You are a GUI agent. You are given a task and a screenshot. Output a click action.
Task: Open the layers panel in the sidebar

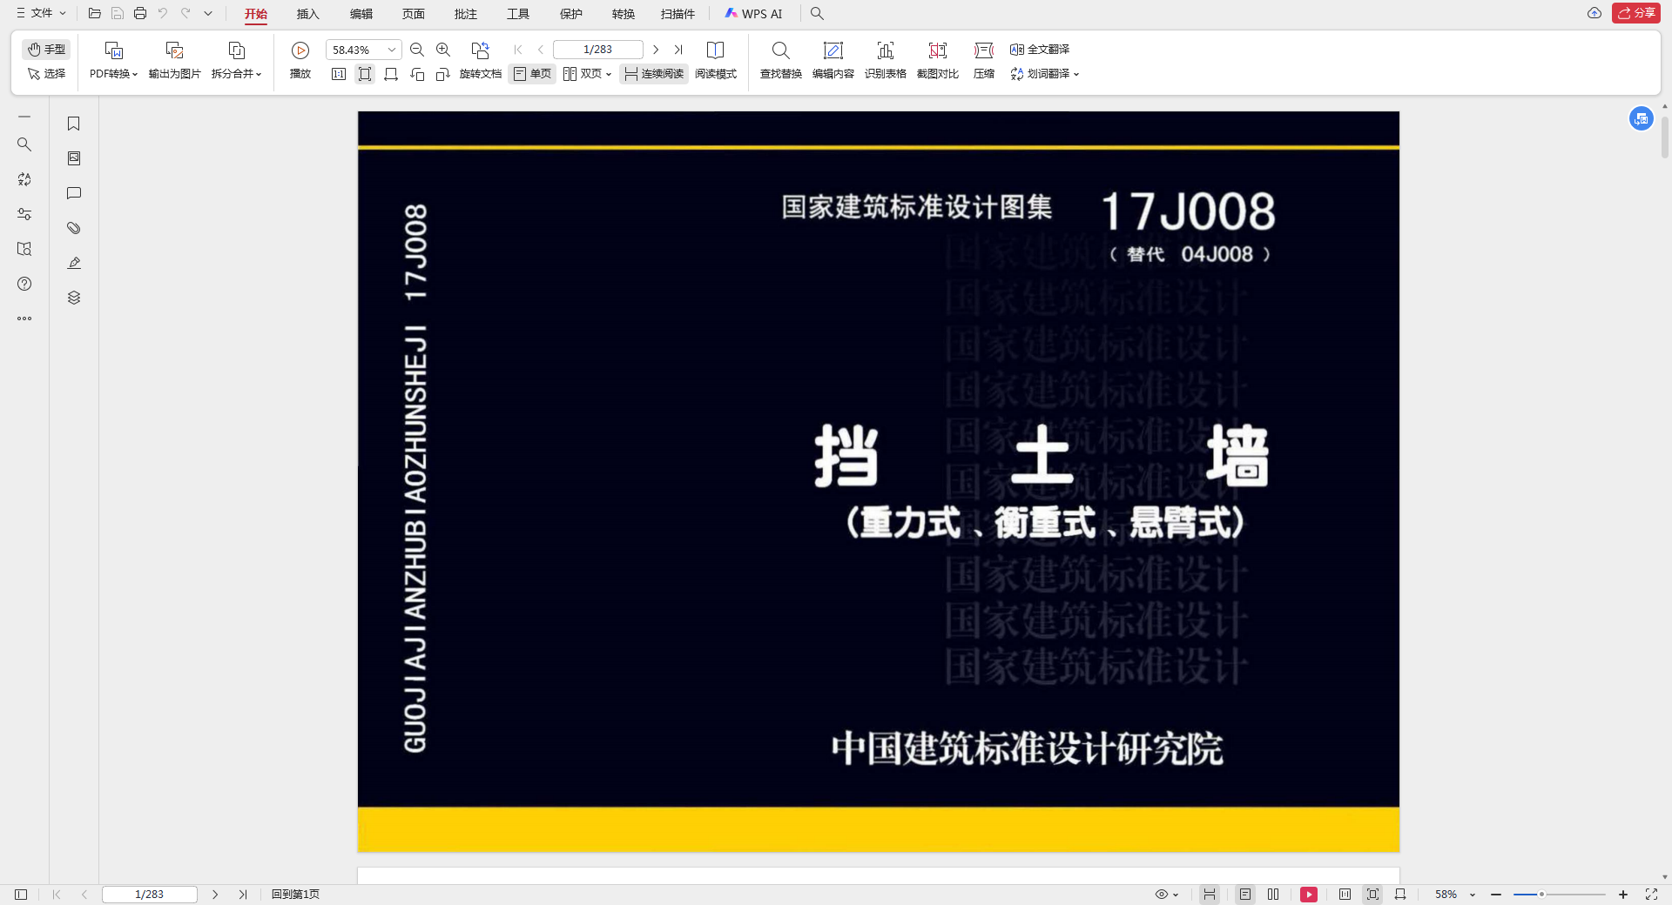click(74, 298)
